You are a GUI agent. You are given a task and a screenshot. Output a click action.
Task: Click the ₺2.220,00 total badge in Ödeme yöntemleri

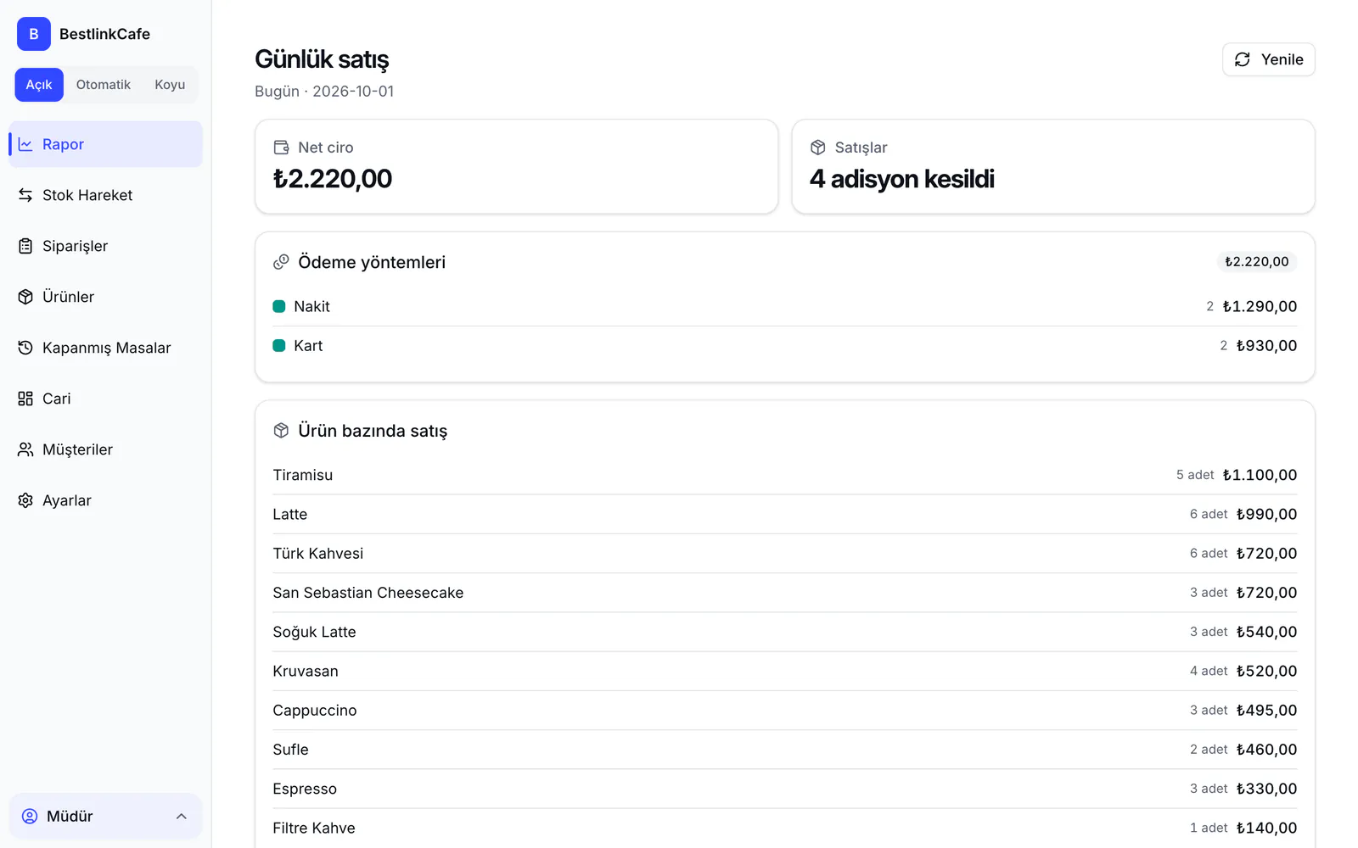click(1257, 261)
